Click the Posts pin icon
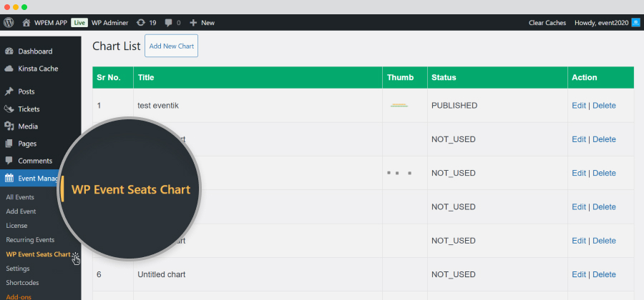Viewport: 644px width, 300px height. click(9, 91)
